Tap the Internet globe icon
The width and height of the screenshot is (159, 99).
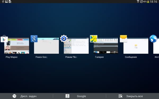point(153,39)
